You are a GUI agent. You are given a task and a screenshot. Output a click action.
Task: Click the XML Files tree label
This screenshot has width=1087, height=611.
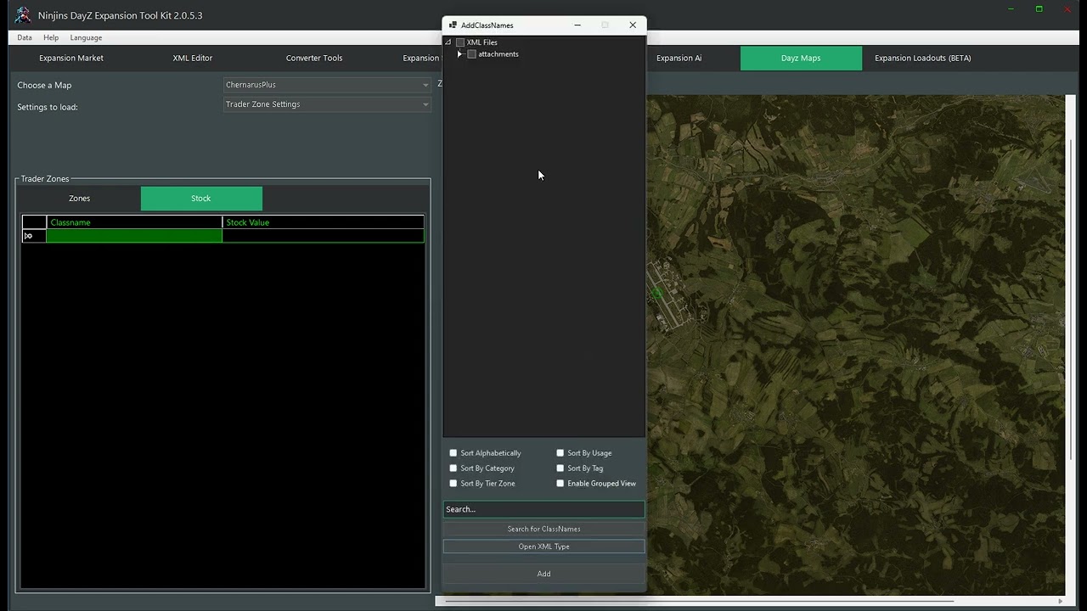click(482, 42)
